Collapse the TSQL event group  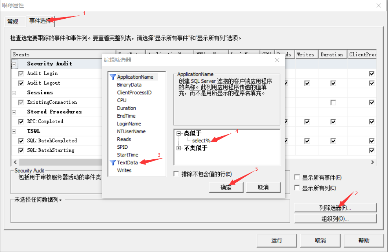14,131
